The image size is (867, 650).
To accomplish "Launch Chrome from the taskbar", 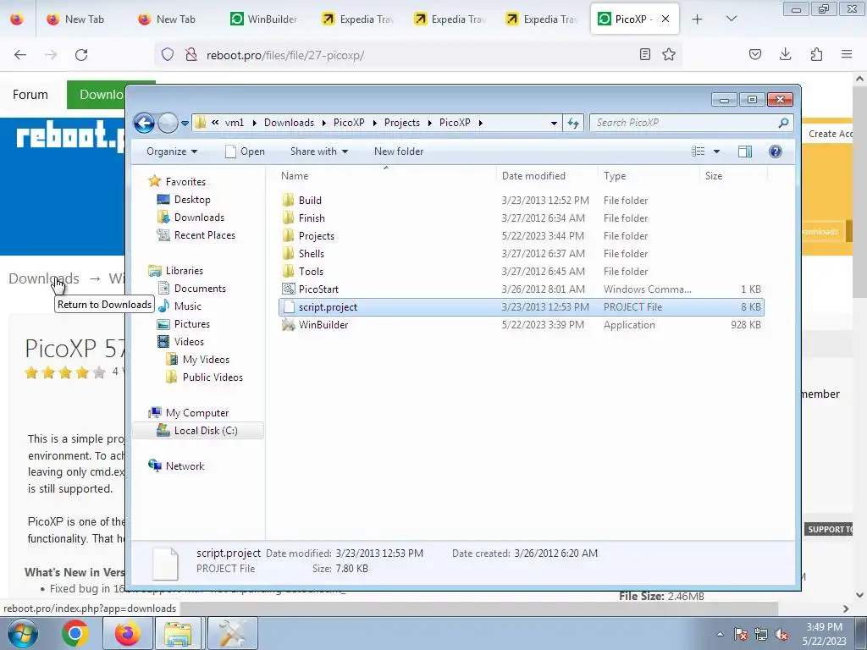I will point(75,633).
